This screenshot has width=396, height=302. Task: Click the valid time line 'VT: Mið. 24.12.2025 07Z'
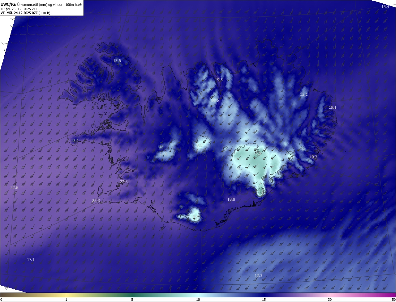coord(19,13)
